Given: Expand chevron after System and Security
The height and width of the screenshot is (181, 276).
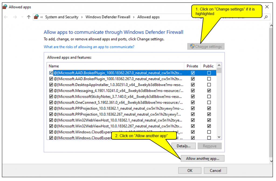Looking at the screenshot, I should pyautogui.click(x=82, y=17).
